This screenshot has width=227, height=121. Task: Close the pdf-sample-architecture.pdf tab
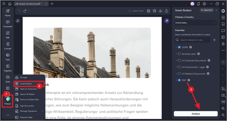coord(46,4)
